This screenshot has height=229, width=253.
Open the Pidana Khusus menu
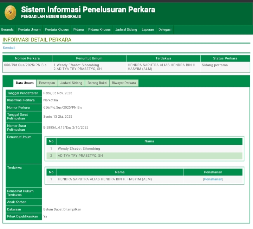tap(99, 30)
